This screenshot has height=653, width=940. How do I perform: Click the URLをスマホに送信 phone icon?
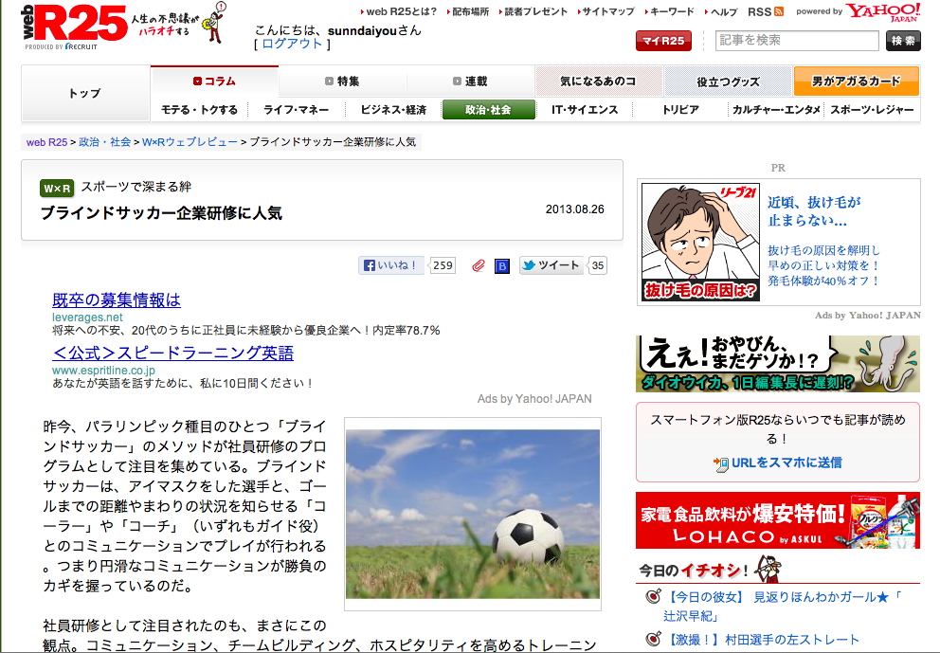720,463
